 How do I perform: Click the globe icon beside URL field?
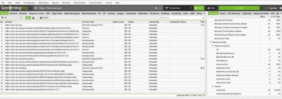pos(36,8)
